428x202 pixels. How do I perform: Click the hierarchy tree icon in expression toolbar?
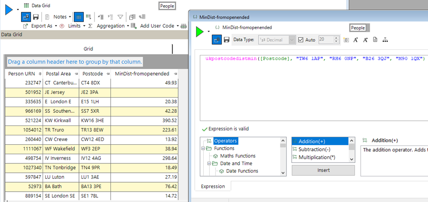(x=385, y=40)
